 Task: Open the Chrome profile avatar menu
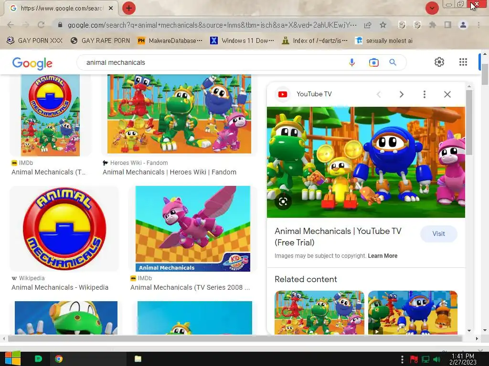coord(463,25)
